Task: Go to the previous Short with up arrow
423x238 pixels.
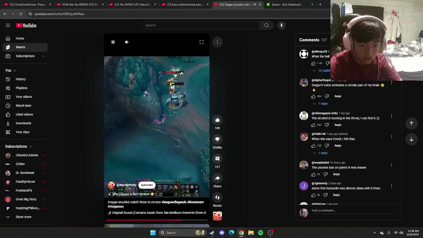Action: click(x=411, y=123)
